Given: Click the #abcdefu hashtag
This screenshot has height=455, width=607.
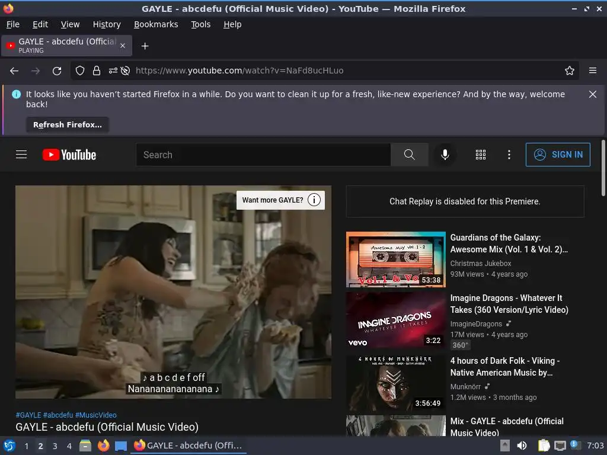Looking at the screenshot, I should (58, 415).
